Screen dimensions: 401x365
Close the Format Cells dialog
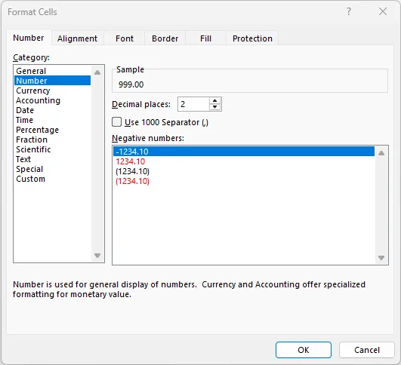[383, 11]
